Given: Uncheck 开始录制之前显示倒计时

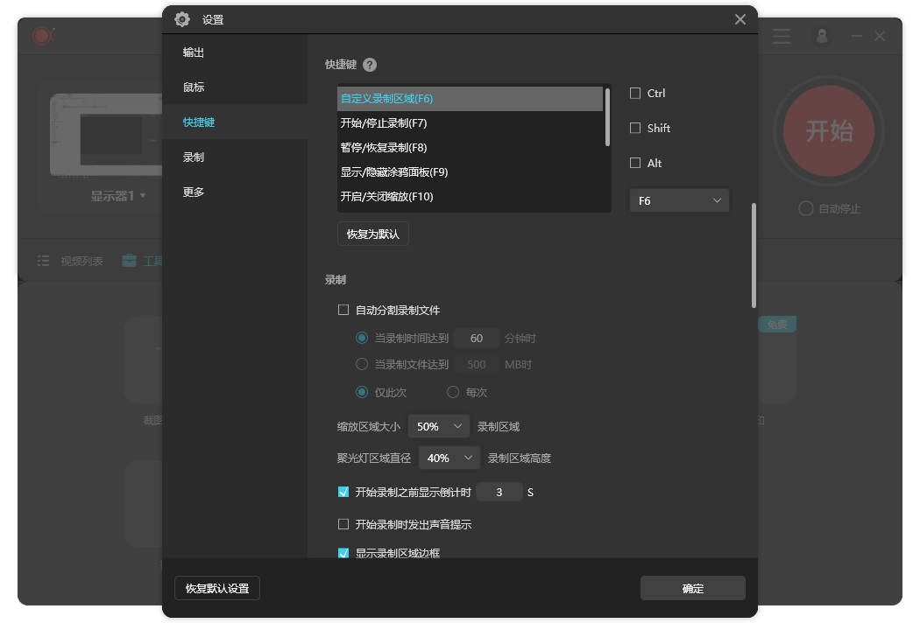Looking at the screenshot, I should [x=343, y=492].
